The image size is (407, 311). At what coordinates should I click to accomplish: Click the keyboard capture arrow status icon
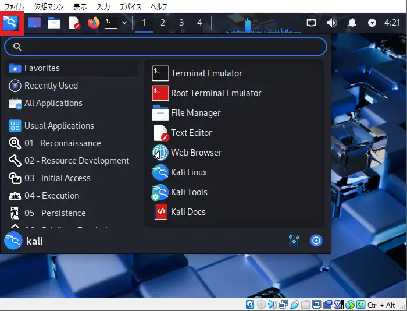tap(361, 305)
